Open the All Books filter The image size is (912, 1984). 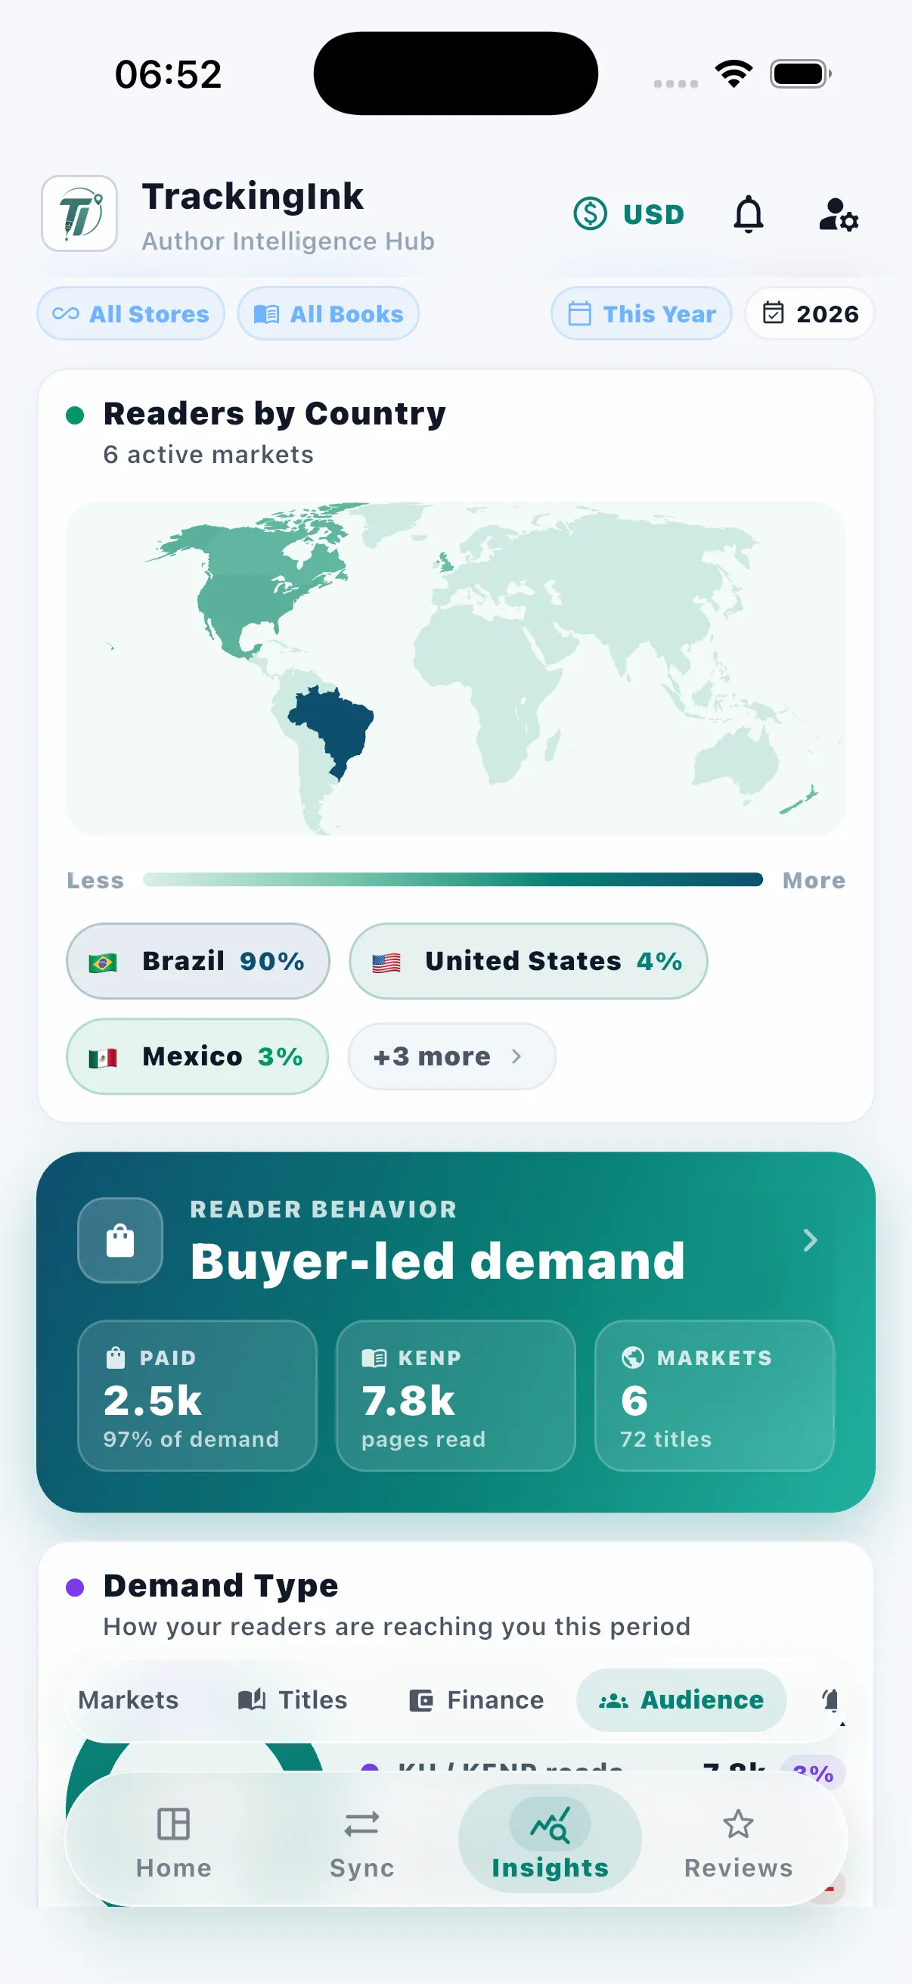329,313
